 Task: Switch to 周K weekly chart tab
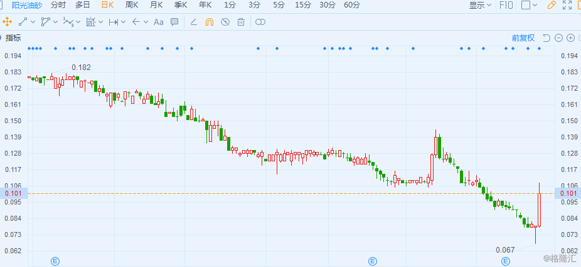132,5
